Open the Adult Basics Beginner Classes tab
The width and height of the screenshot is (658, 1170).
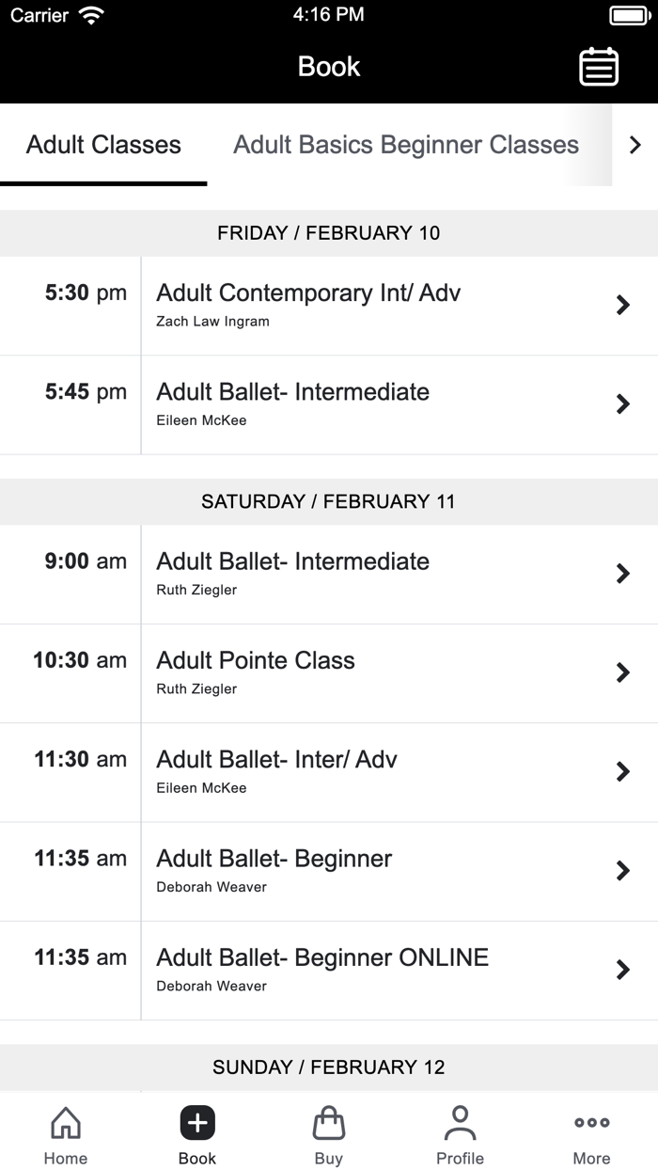[x=406, y=145]
